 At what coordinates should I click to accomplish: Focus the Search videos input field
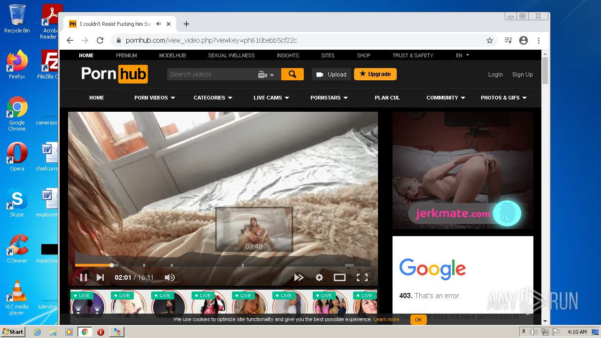point(211,74)
